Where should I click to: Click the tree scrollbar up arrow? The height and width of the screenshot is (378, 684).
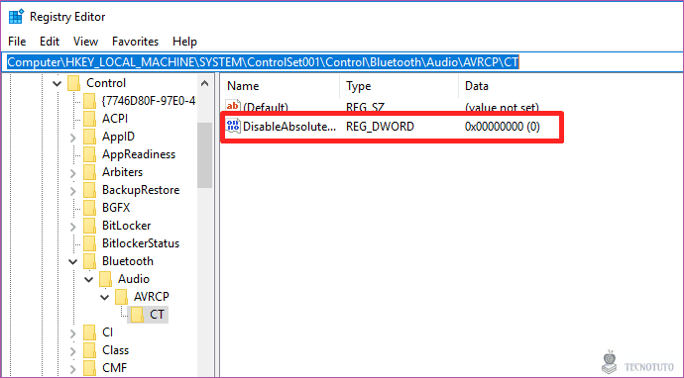(x=204, y=83)
